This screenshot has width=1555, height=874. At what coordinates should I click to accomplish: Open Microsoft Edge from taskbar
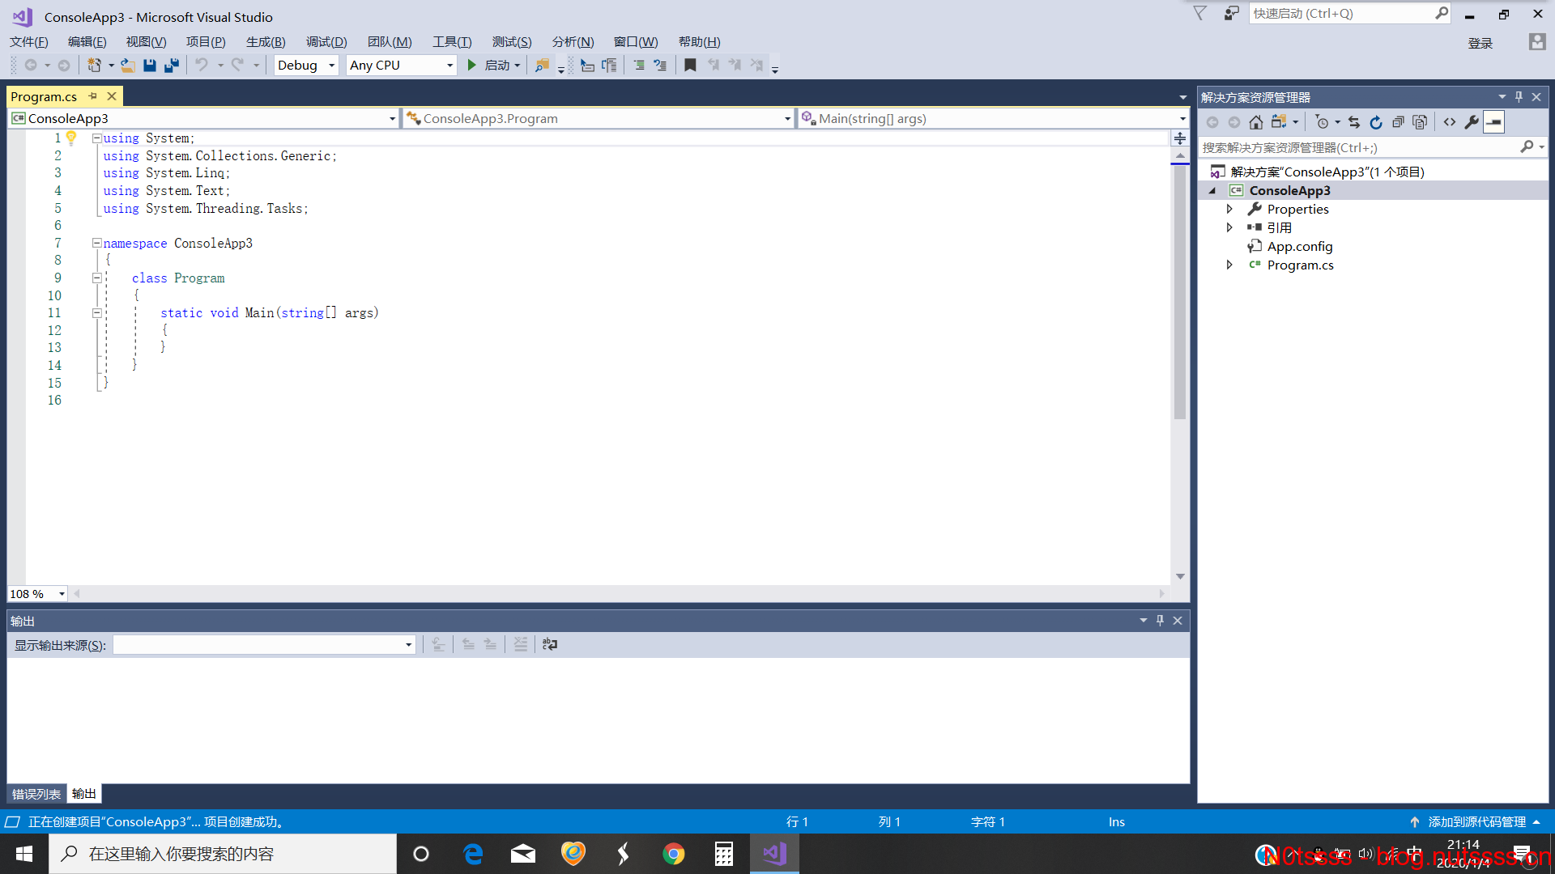473,854
